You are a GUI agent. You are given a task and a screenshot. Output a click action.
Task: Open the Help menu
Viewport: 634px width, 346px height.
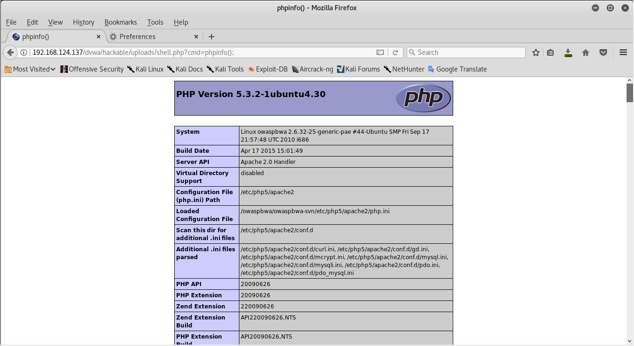click(x=181, y=22)
